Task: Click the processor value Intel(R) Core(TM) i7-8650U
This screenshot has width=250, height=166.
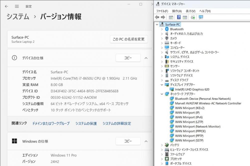Action: tap(94, 78)
